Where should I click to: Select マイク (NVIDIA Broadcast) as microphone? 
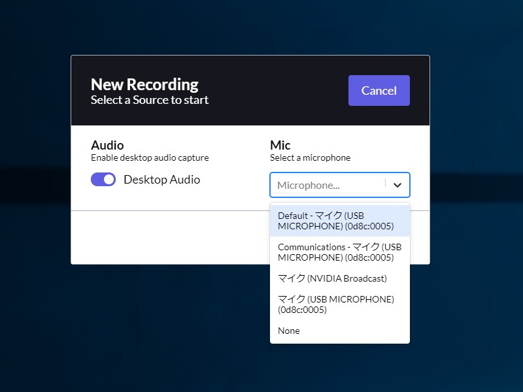[332, 278]
